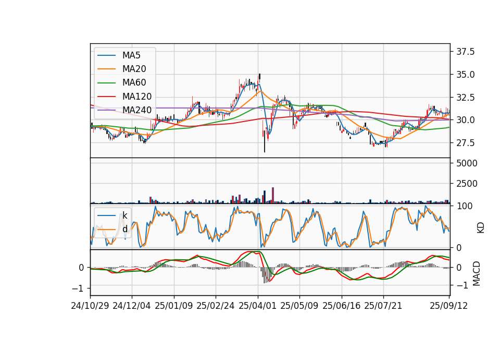The height and width of the screenshot is (360, 500).
Task: Click the 30.0 price axis tick
Action: tap(465, 120)
